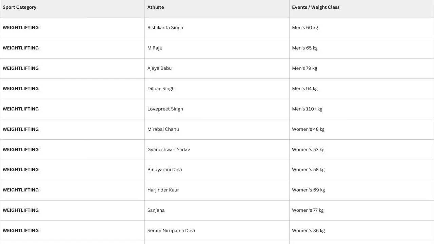Select the Mirabai Chanu athlete cell
Image resolution: width=434 pixels, height=244 pixels.
217,129
